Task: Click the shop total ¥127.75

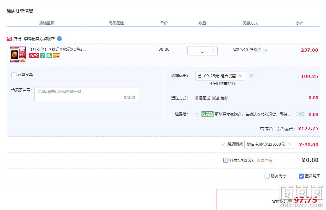Action: coord(308,129)
